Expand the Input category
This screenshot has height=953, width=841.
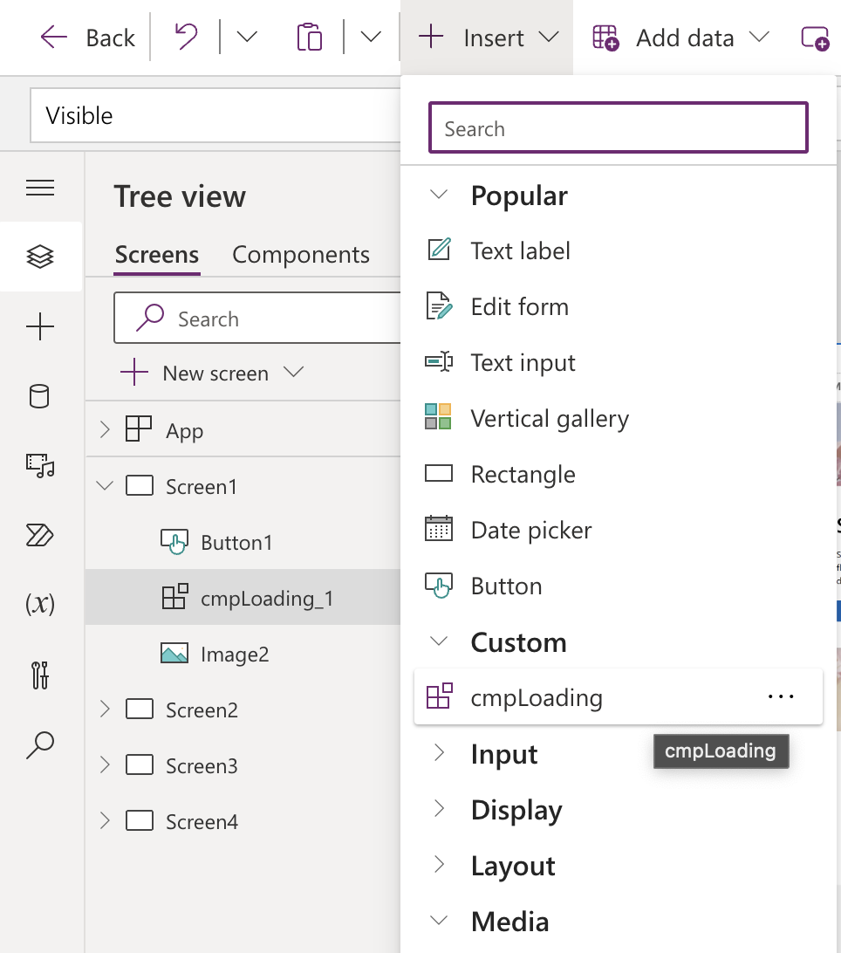(439, 753)
